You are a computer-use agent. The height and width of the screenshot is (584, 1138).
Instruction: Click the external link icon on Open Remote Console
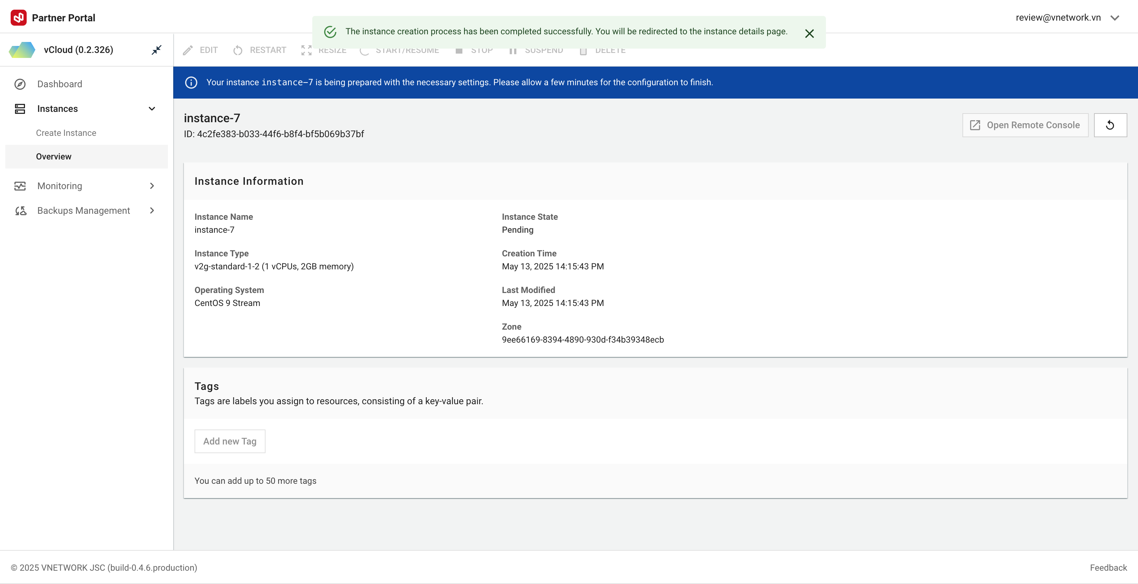(x=975, y=126)
